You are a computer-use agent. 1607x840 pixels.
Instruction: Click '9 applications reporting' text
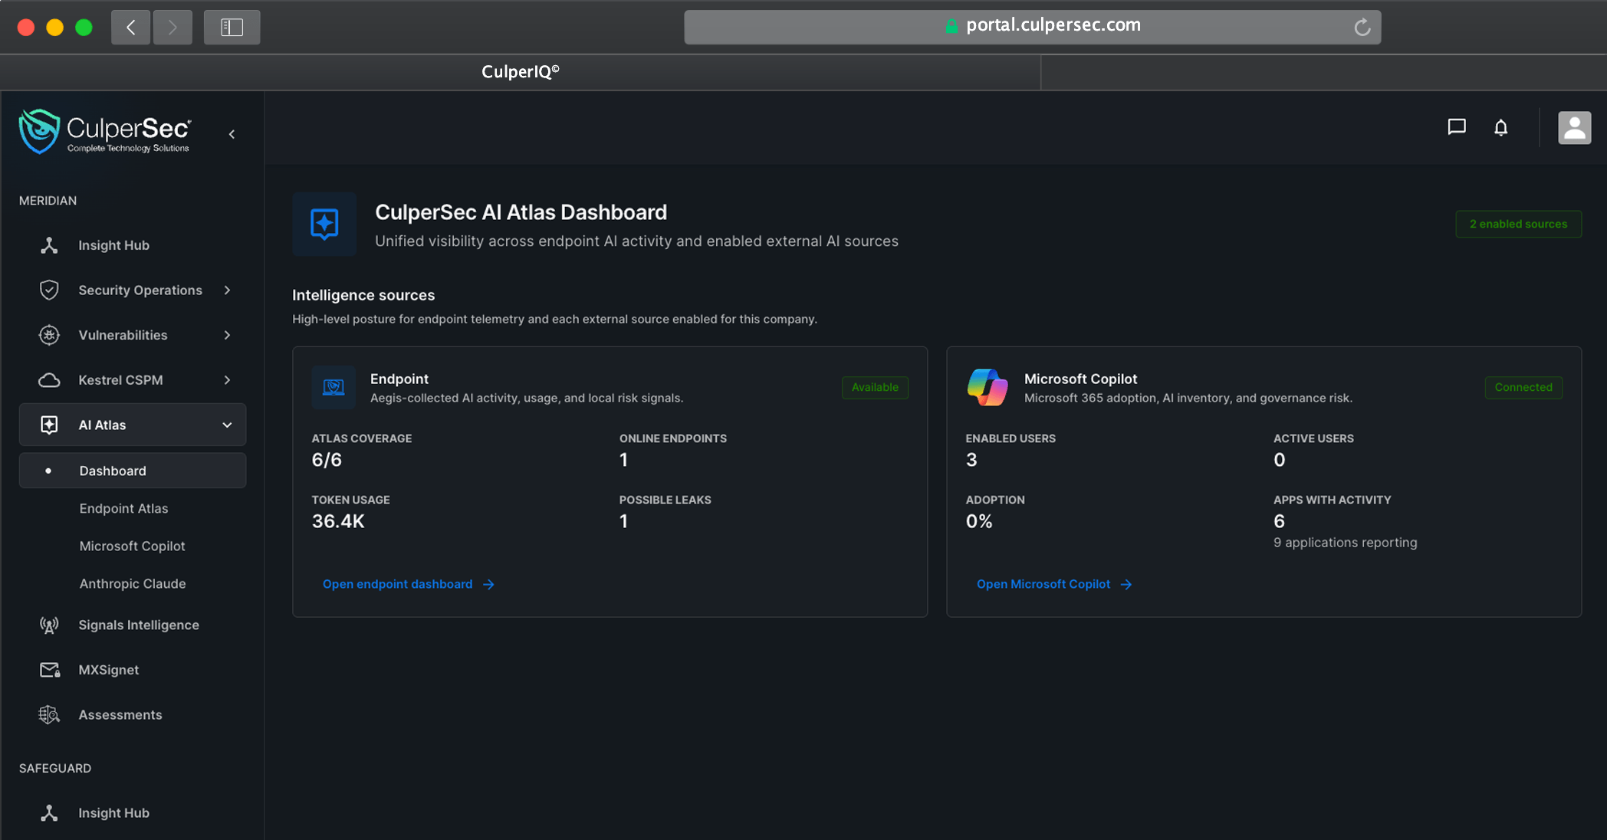[1345, 543]
